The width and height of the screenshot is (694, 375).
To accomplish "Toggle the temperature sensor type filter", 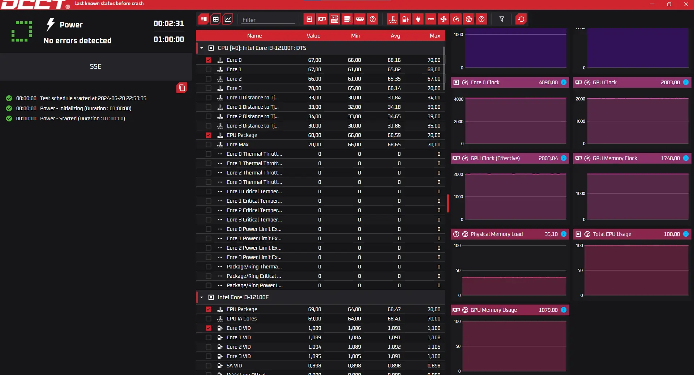I will [x=393, y=19].
